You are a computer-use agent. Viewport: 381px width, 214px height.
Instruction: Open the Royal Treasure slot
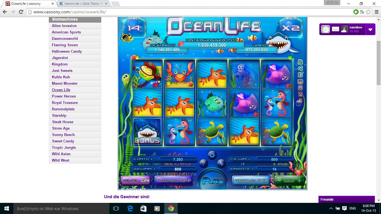[x=75, y=103]
